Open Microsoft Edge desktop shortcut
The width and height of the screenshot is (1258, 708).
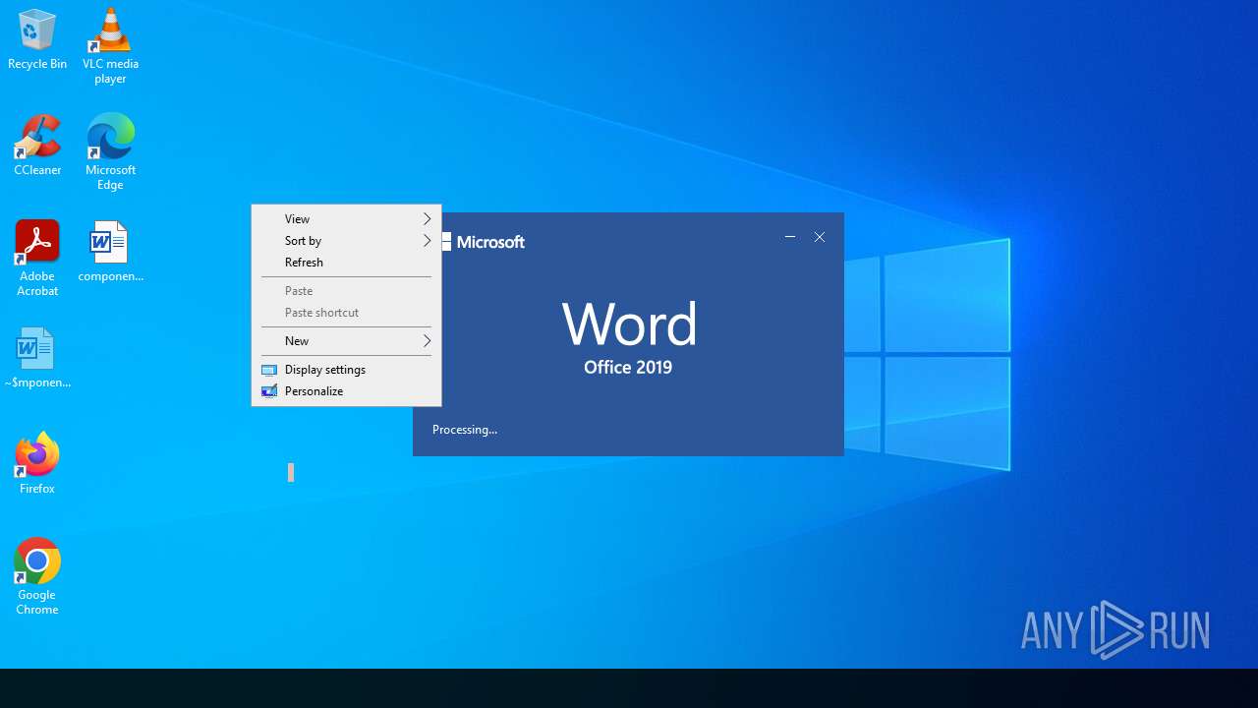coord(110,152)
